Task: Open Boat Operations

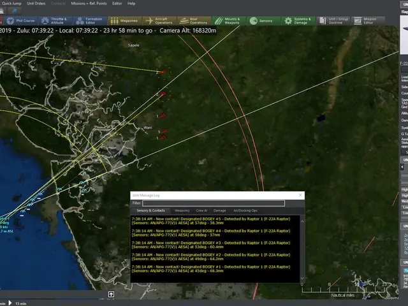Action: coord(194,21)
